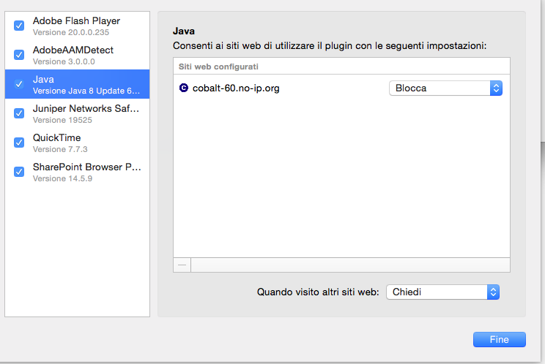The image size is (545, 364).
Task: Click the Versione 3.0.0.0 text
Action: coord(64,61)
